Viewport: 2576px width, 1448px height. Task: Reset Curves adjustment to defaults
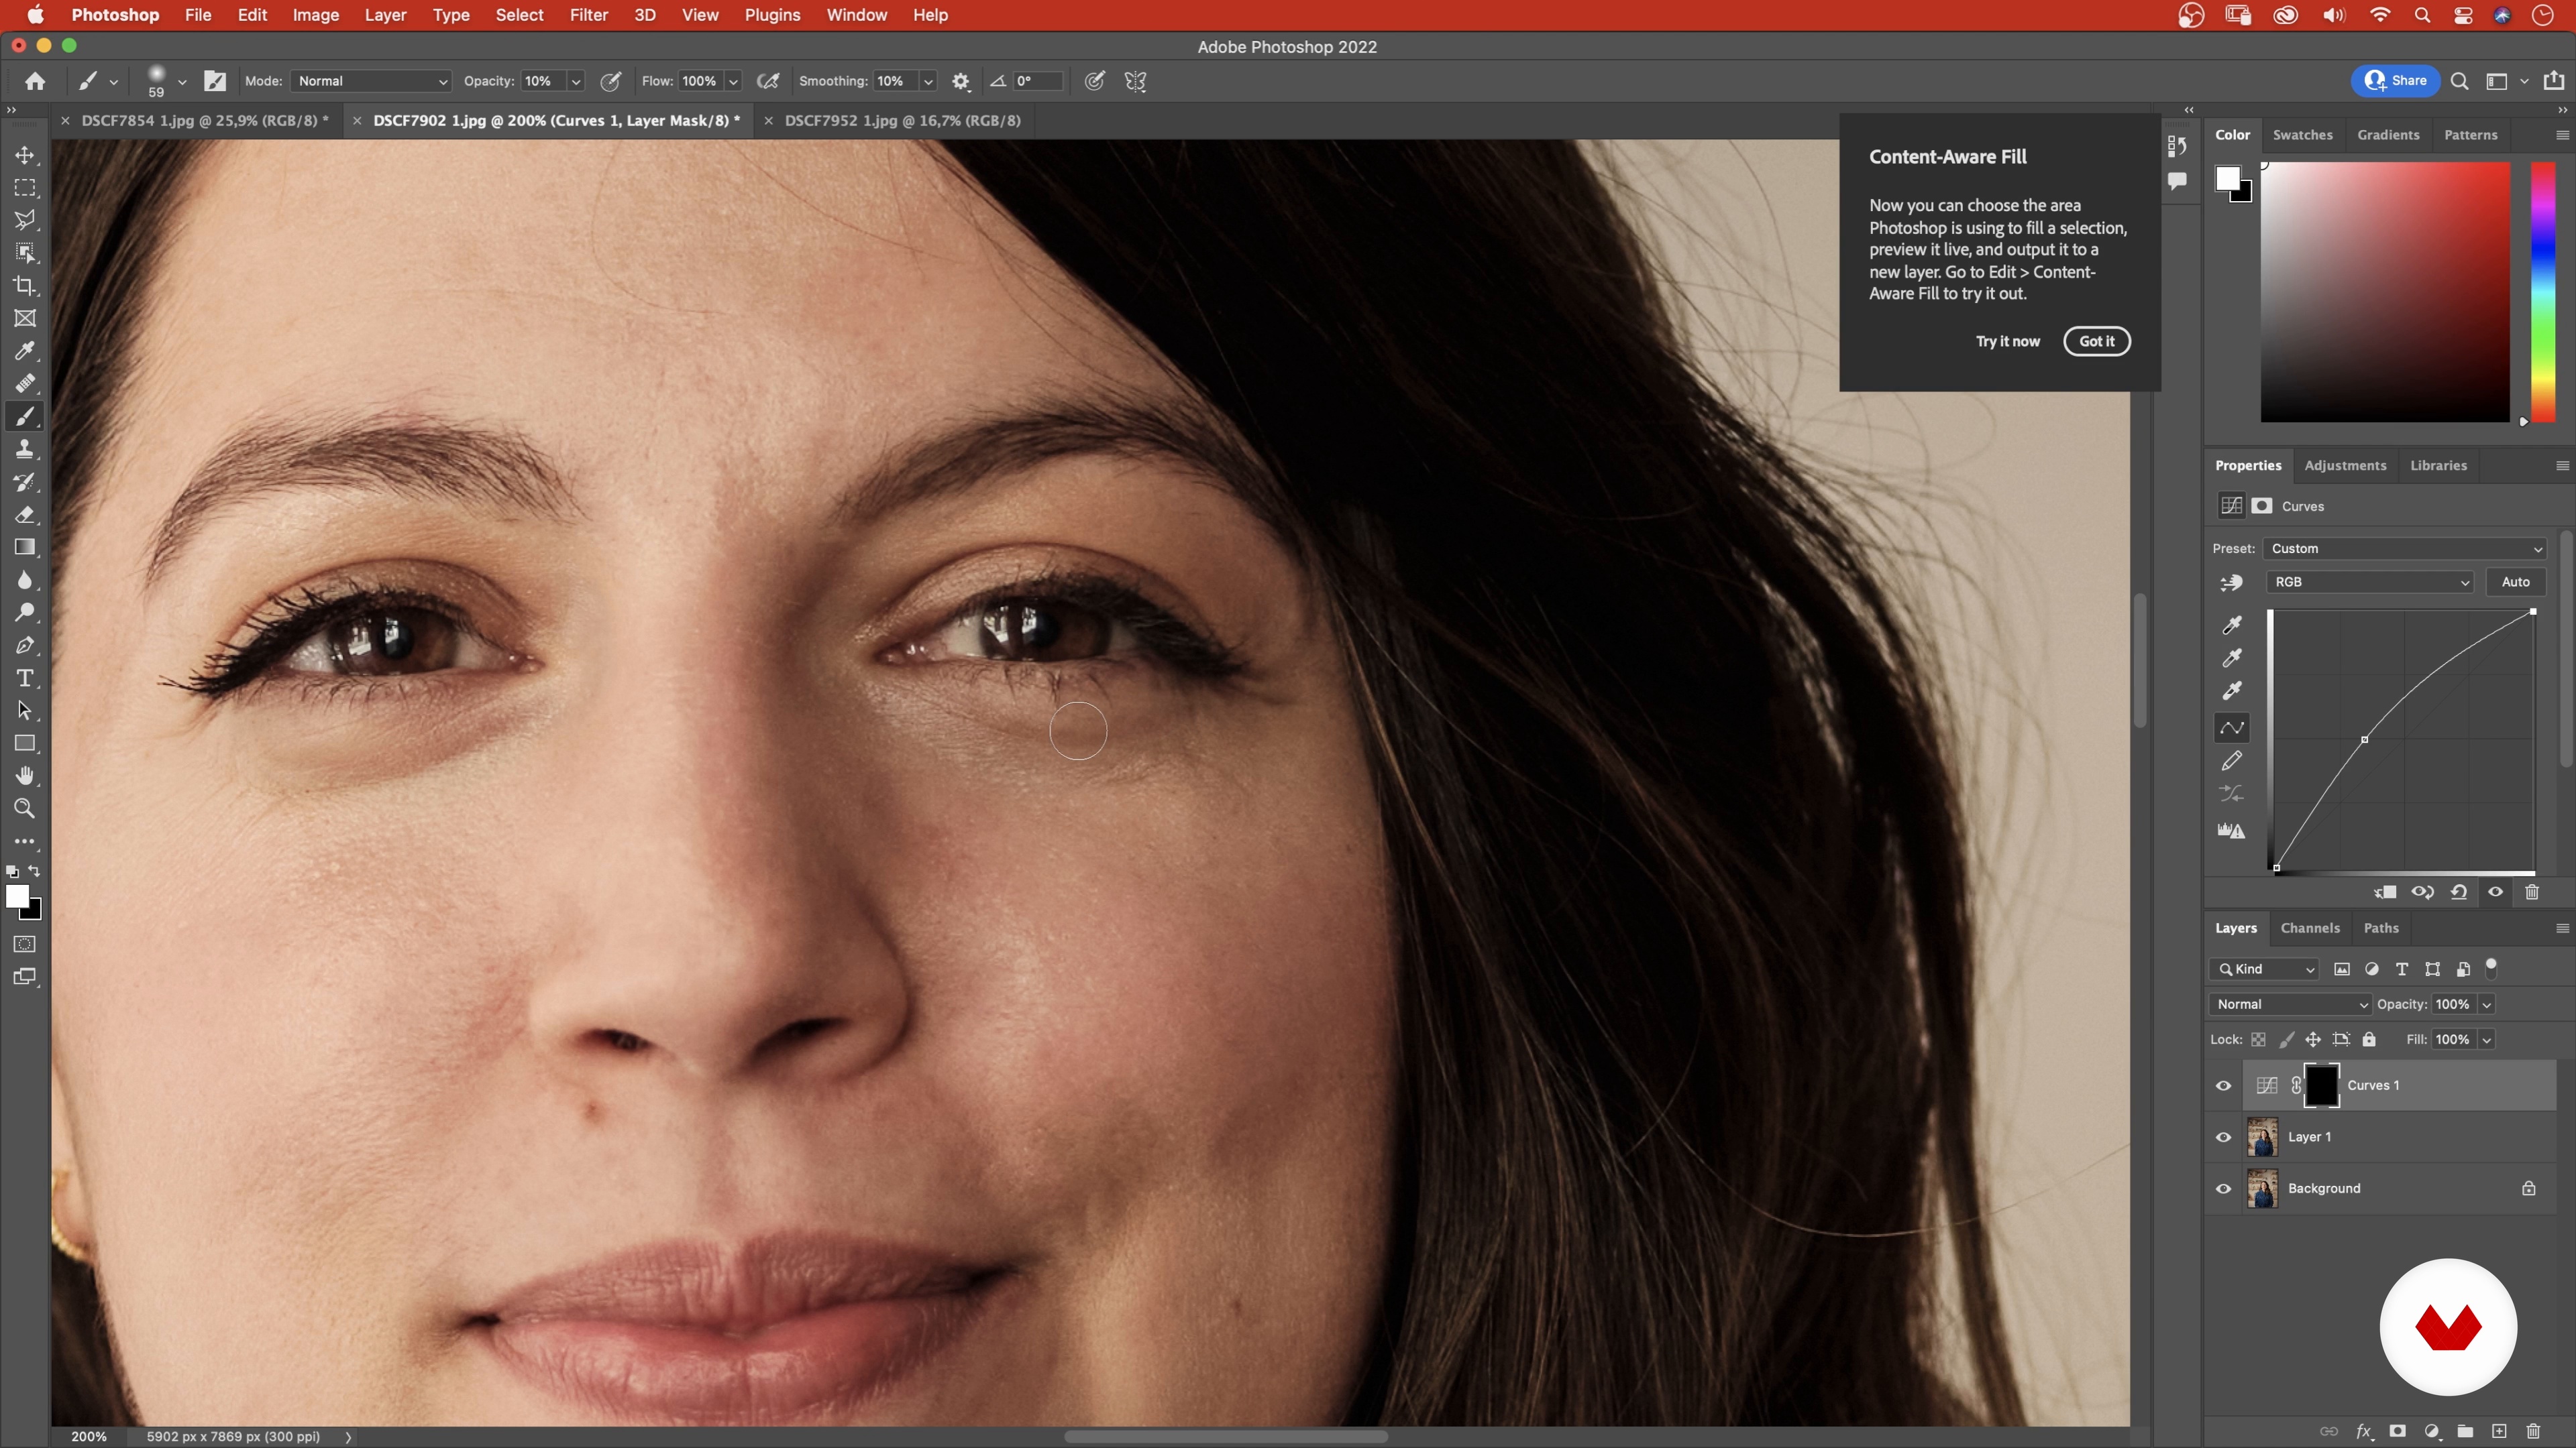pyautogui.click(x=2459, y=892)
